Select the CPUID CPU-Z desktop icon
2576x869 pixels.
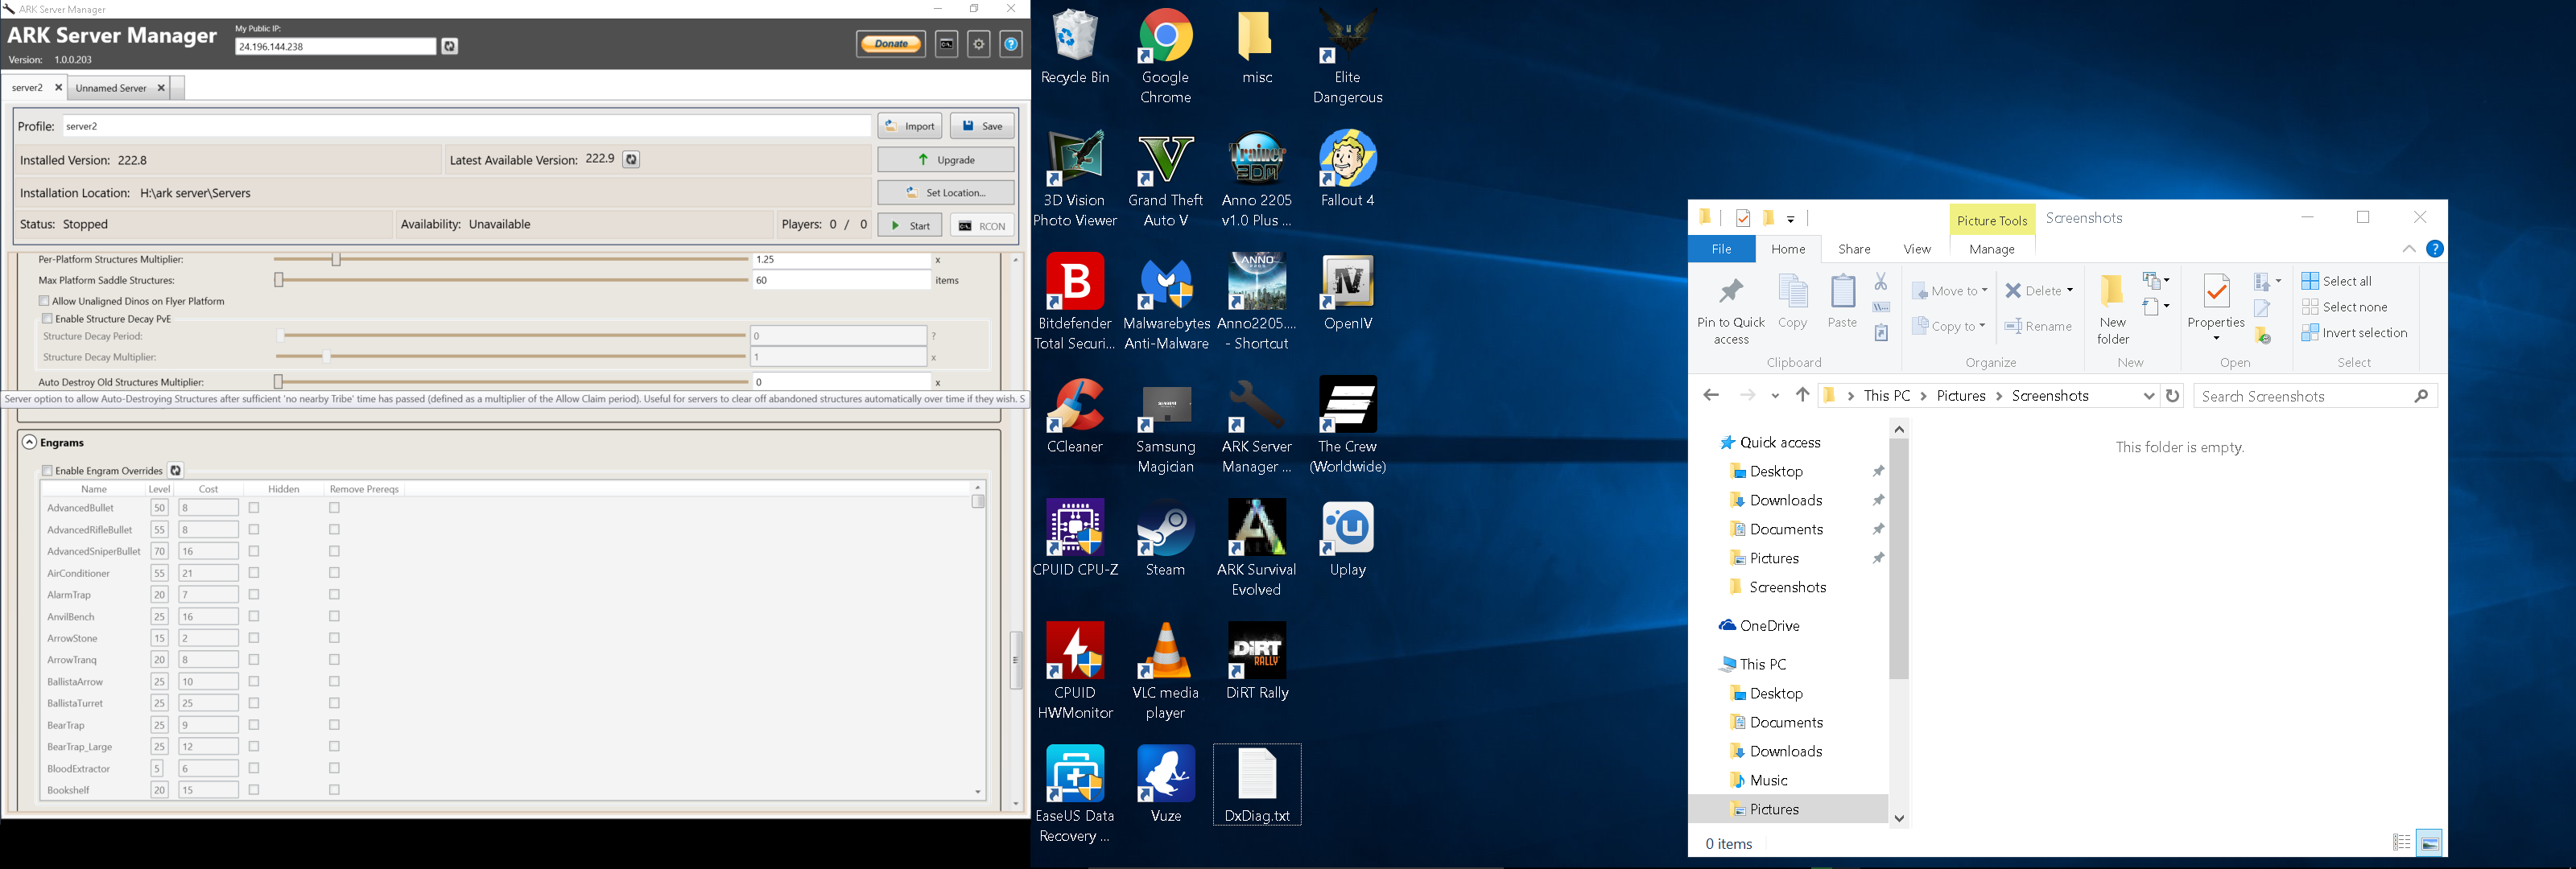pyautogui.click(x=1075, y=538)
